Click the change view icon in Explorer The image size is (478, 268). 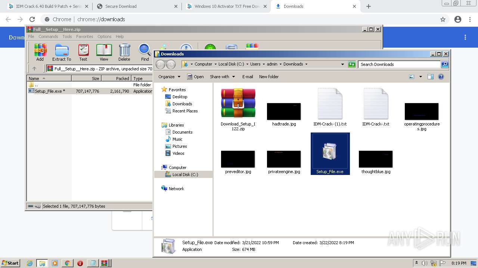[412, 77]
